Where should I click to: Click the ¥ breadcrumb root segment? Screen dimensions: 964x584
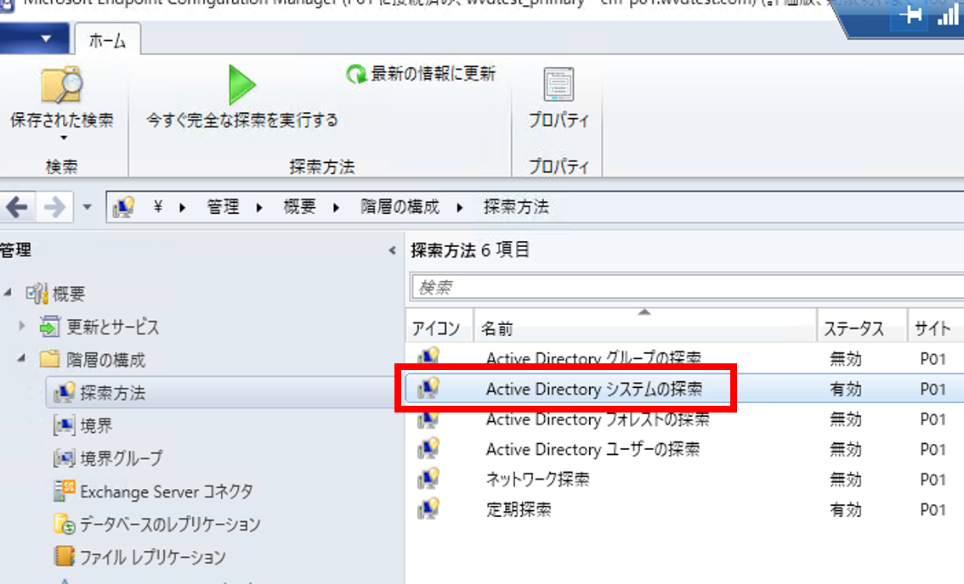158,207
